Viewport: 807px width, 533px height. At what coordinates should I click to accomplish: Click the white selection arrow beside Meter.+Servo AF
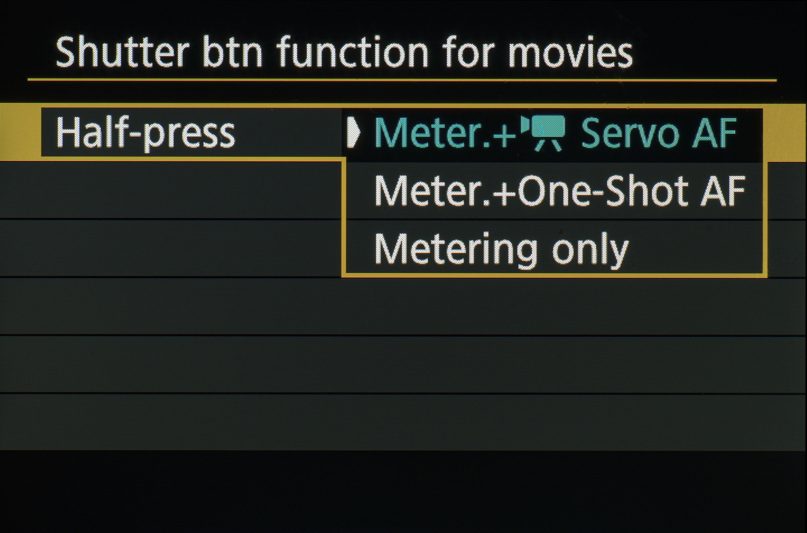(x=353, y=133)
